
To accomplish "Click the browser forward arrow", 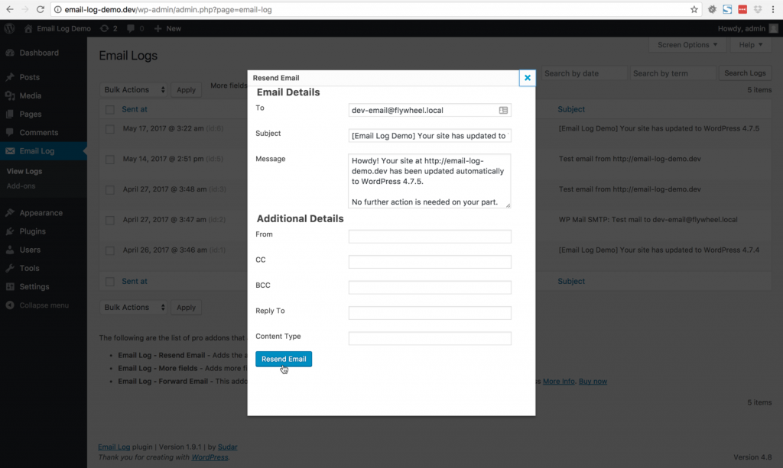I will (x=25, y=9).
